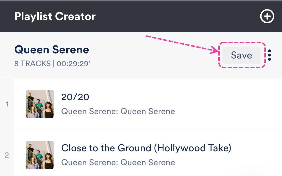Screen dimensions: 282x176
Task: Click the artist subtitle under 20/20
Action: click(x=118, y=111)
